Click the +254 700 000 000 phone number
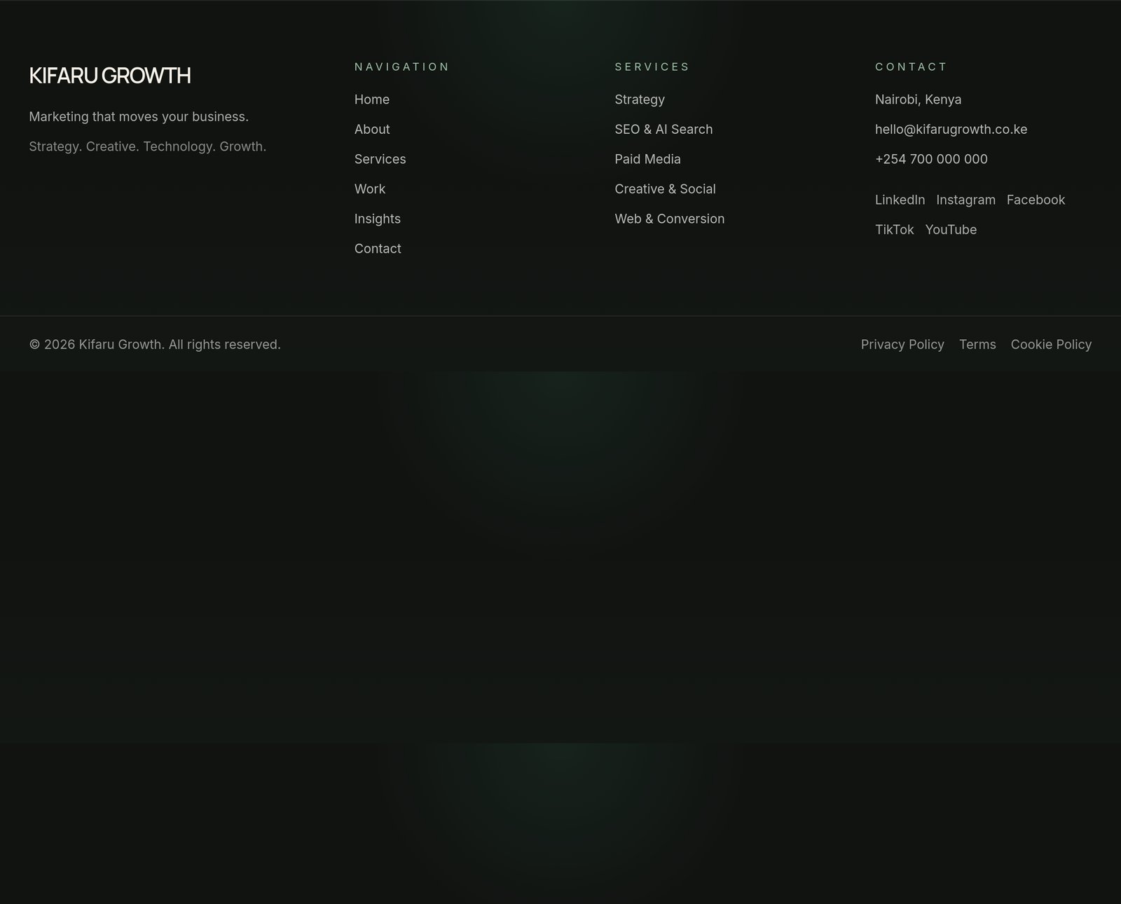 (932, 159)
